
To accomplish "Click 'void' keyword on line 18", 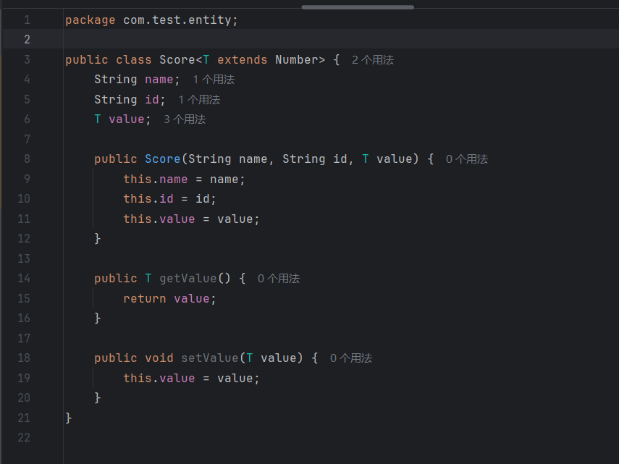I will tap(159, 358).
